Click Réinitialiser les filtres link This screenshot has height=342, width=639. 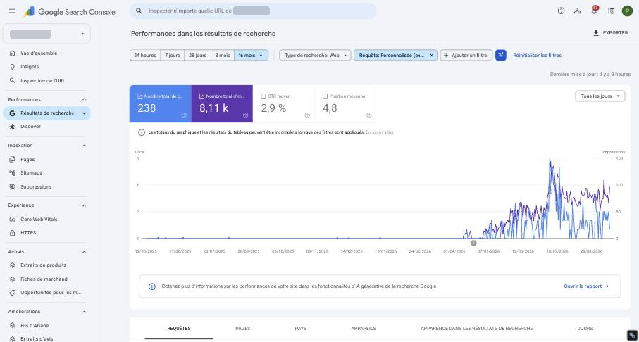pos(537,56)
